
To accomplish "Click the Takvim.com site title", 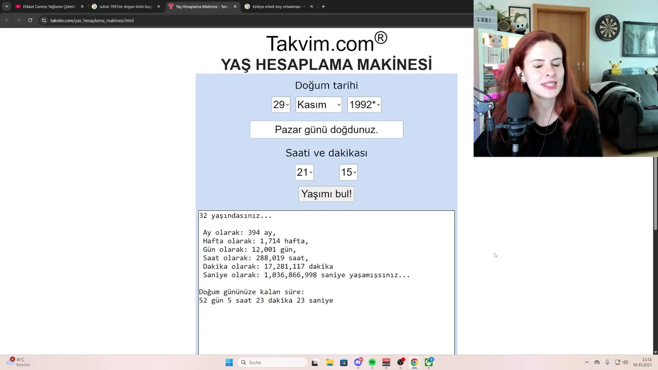I will pyautogui.click(x=326, y=42).
